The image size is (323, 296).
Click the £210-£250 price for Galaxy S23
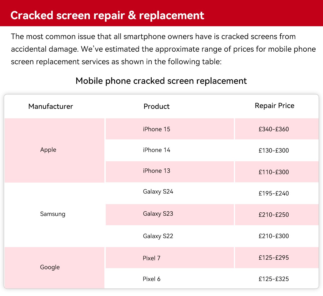click(274, 215)
